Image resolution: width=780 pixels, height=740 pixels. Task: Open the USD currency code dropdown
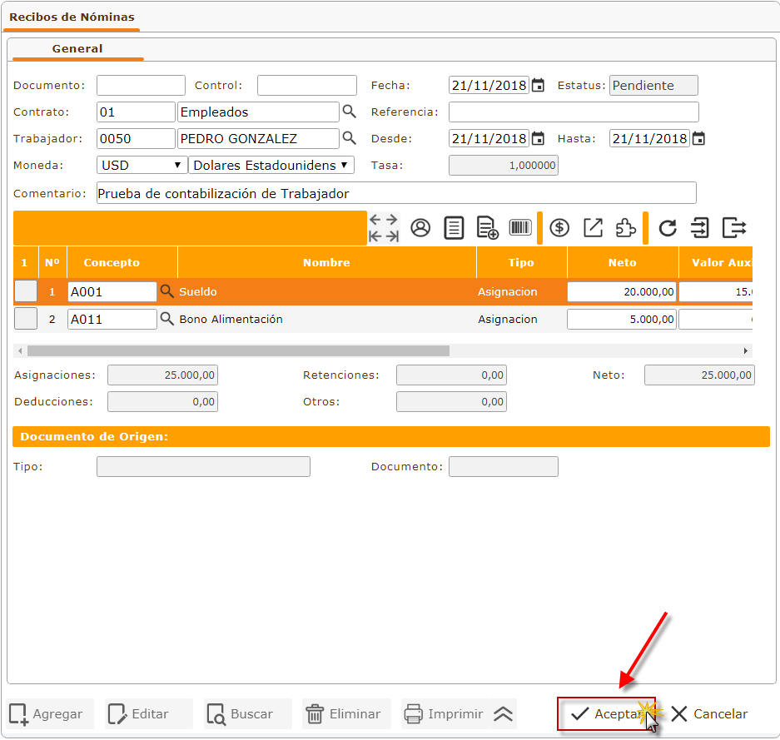[142, 165]
